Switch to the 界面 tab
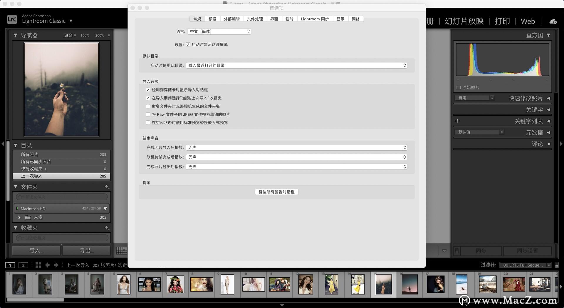This screenshot has height=308, width=564. click(x=274, y=19)
